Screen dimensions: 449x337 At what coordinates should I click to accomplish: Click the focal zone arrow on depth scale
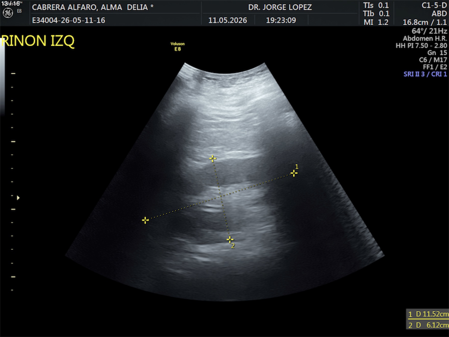pos(18,198)
